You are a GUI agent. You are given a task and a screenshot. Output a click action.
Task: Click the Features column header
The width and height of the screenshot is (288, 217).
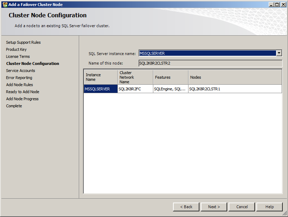point(171,77)
